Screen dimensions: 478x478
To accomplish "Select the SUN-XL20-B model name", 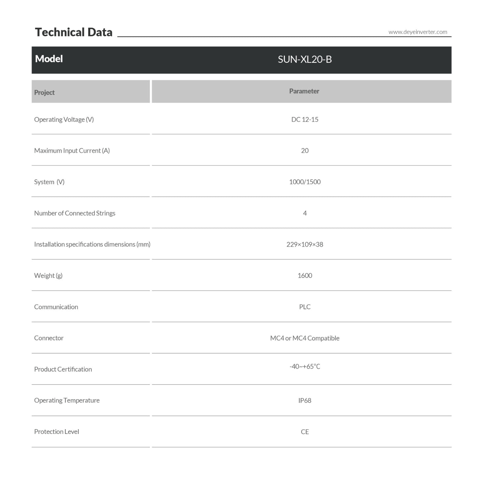I will coord(305,59).
